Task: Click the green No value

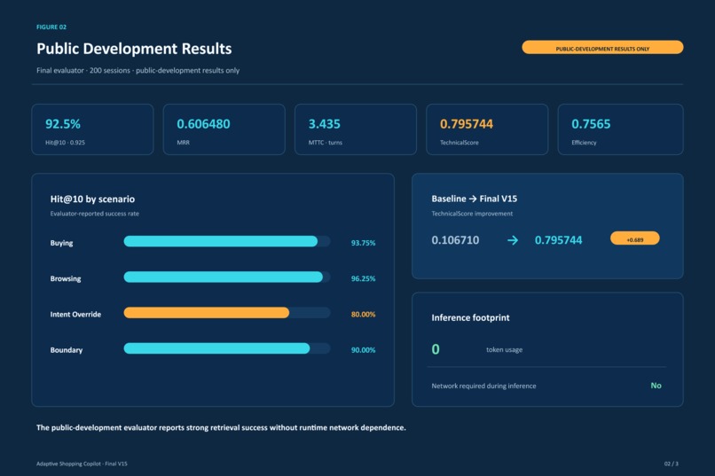Action: click(x=656, y=386)
